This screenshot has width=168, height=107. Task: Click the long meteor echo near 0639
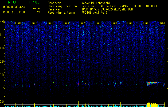153,83
